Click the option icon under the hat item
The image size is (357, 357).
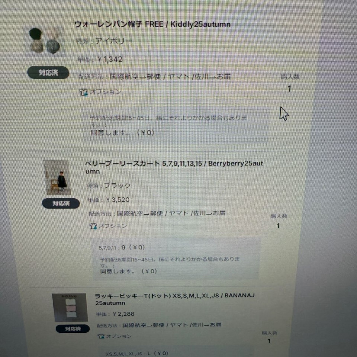click(84, 92)
